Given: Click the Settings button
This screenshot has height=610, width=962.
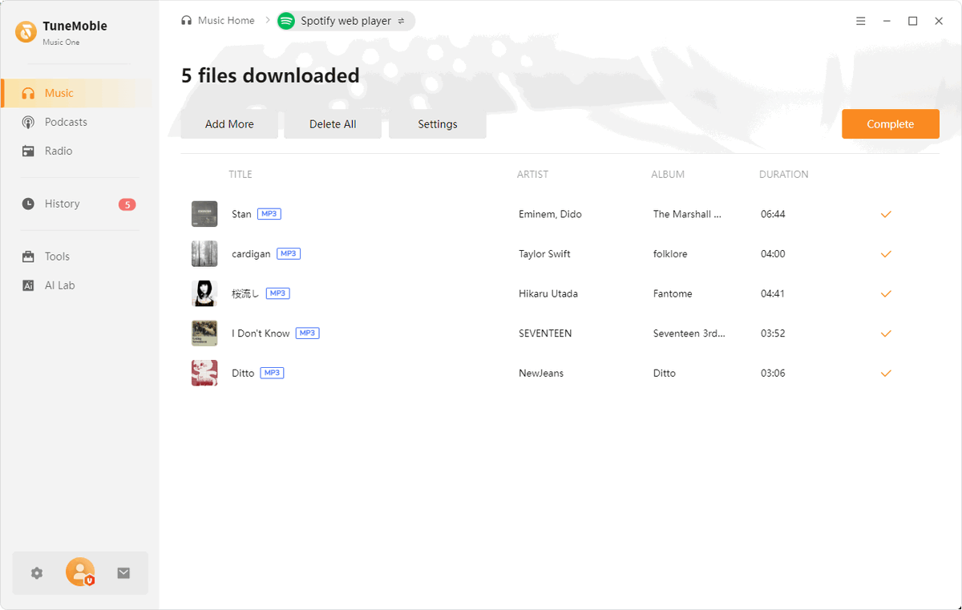Looking at the screenshot, I should coord(438,124).
